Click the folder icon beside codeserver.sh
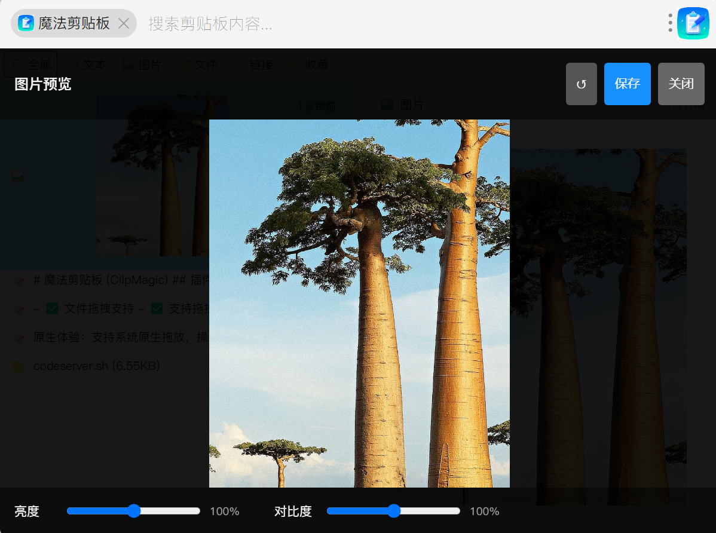 coord(18,366)
